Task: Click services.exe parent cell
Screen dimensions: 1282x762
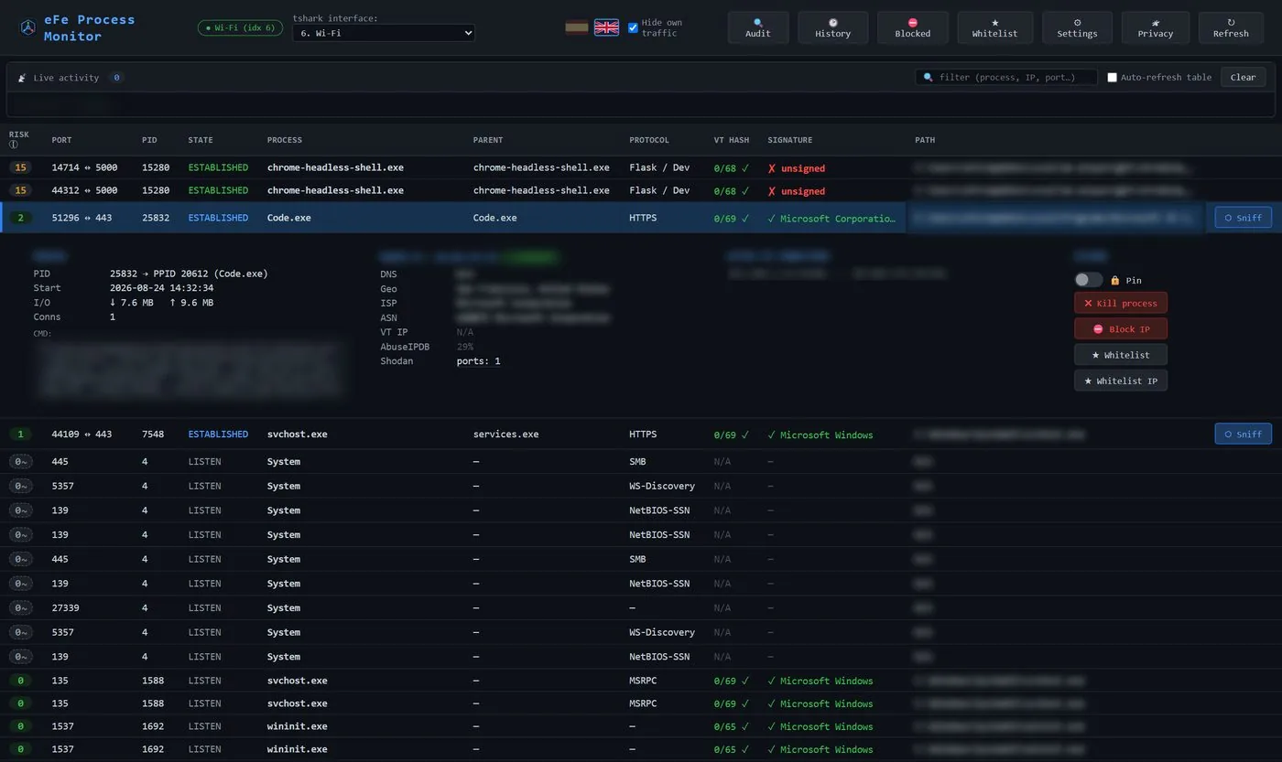Action: 505,435
